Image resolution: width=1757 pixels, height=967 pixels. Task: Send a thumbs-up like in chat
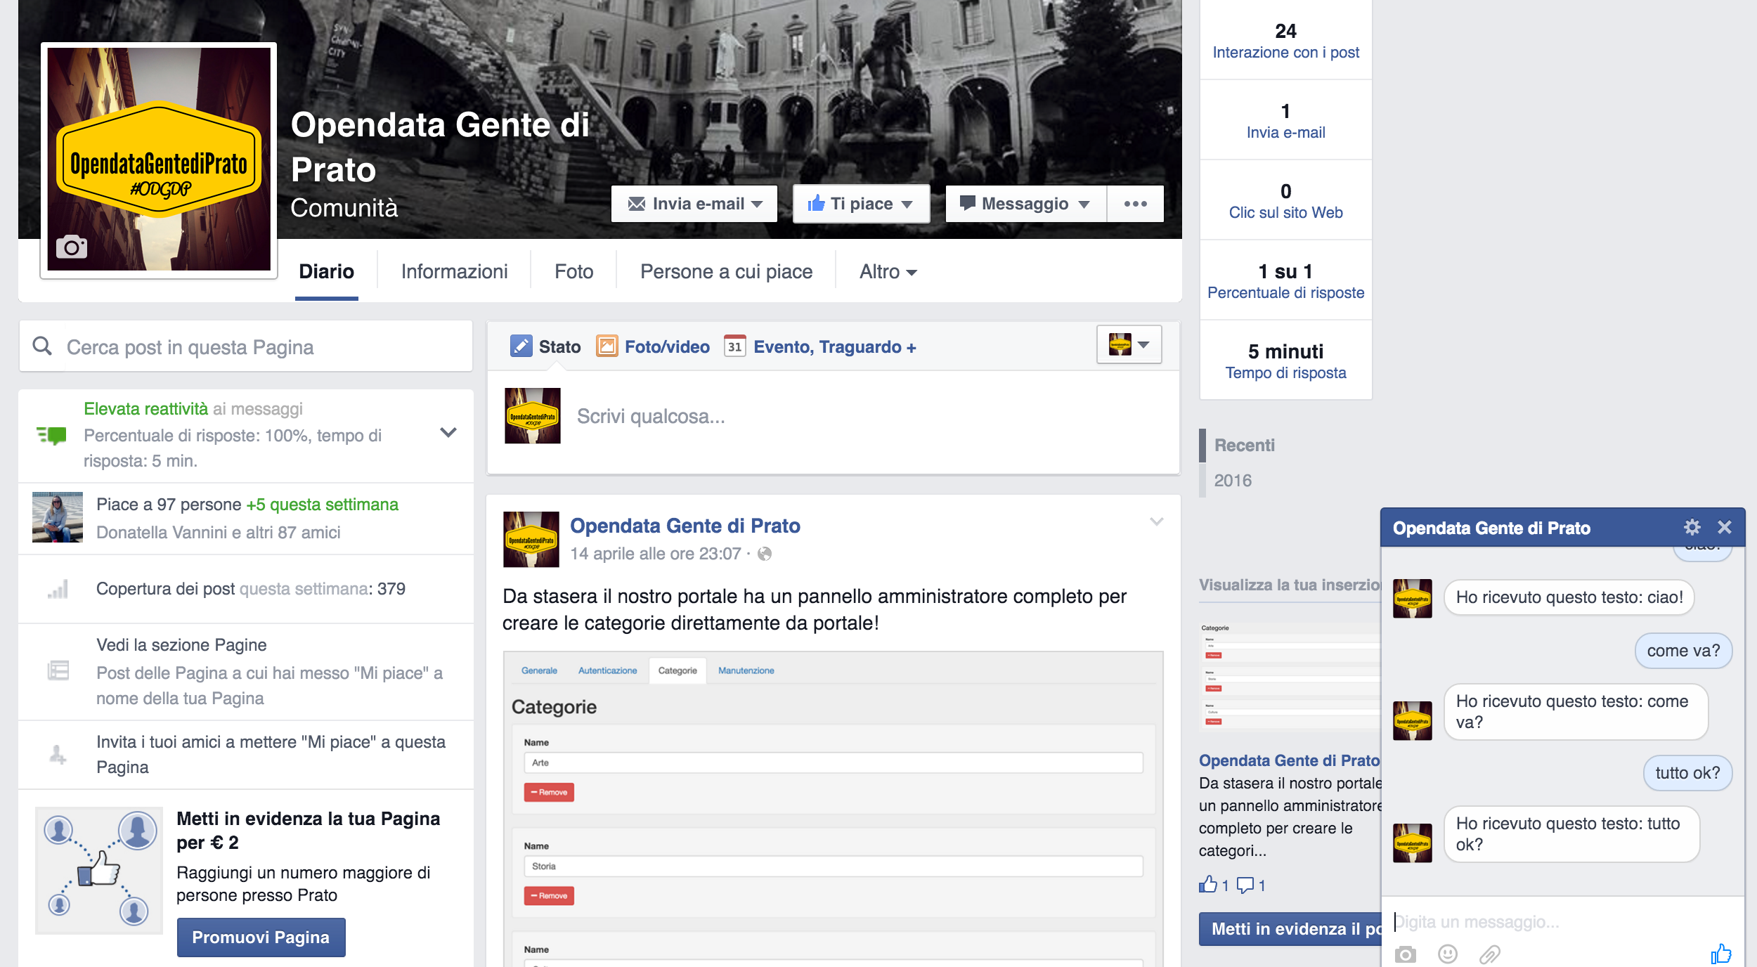(1720, 954)
